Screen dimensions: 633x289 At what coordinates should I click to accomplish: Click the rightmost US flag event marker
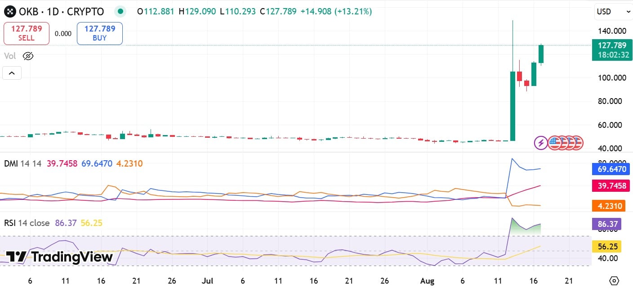tap(578, 143)
